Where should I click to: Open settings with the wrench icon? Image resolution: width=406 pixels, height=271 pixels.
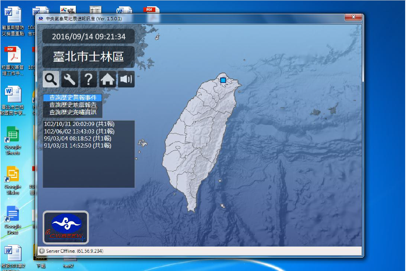click(x=70, y=79)
